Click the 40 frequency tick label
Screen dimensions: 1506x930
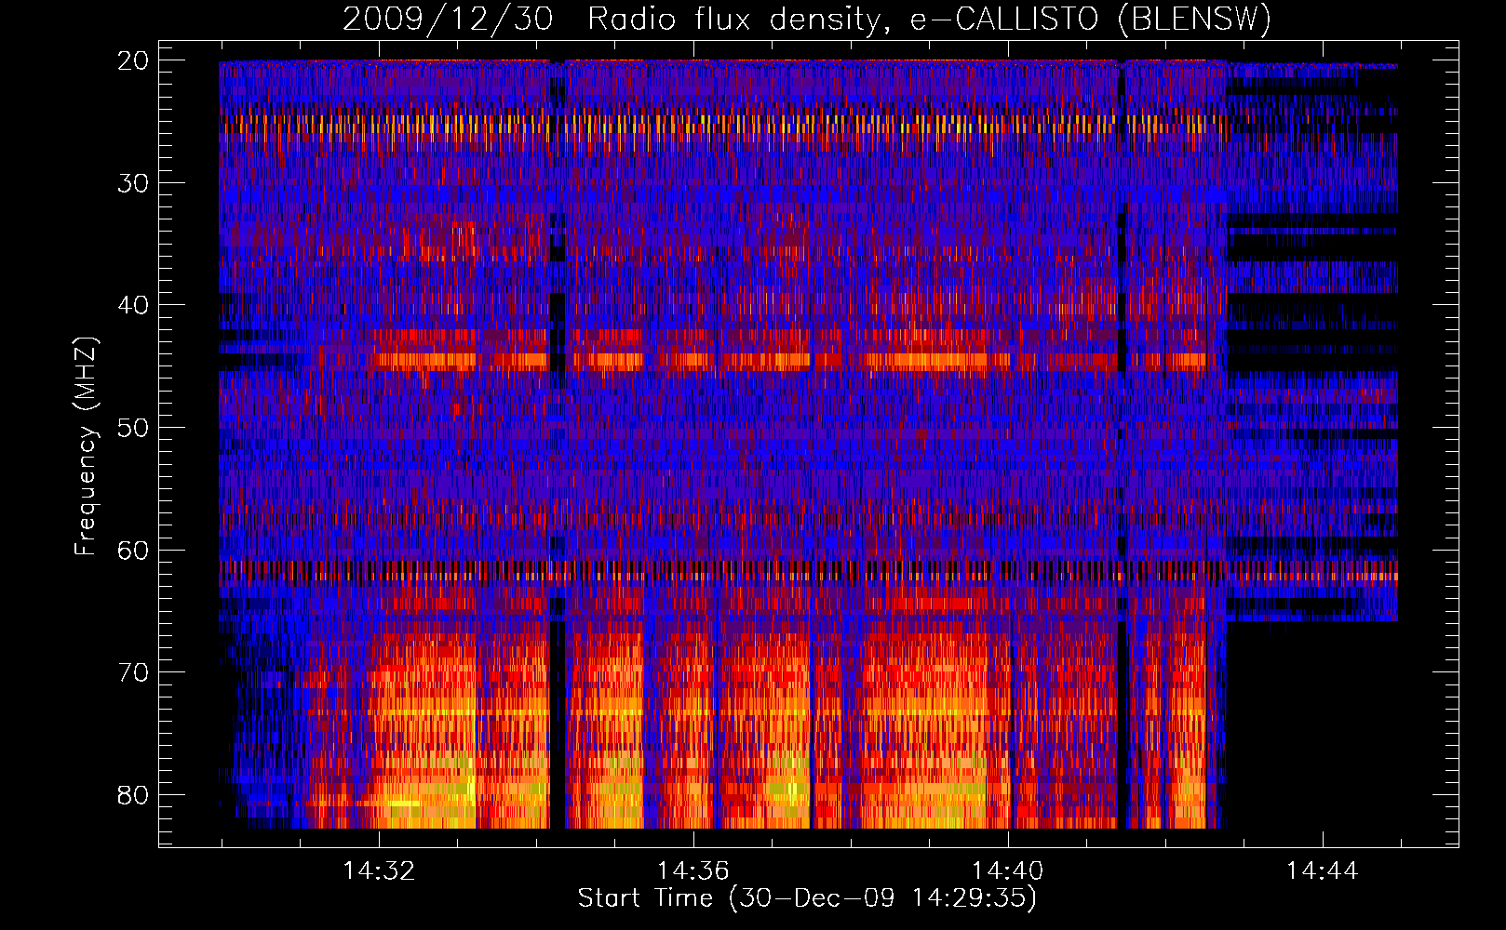(x=133, y=305)
